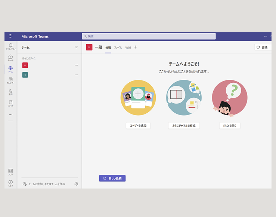Open more options for the red team
The height and width of the screenshot is (217, 276).
[76, 65]
